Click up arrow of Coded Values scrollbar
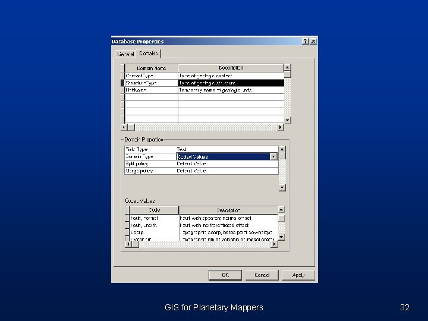Image resolution: width=428 pixels, height=321 pixels. [281, 210]
